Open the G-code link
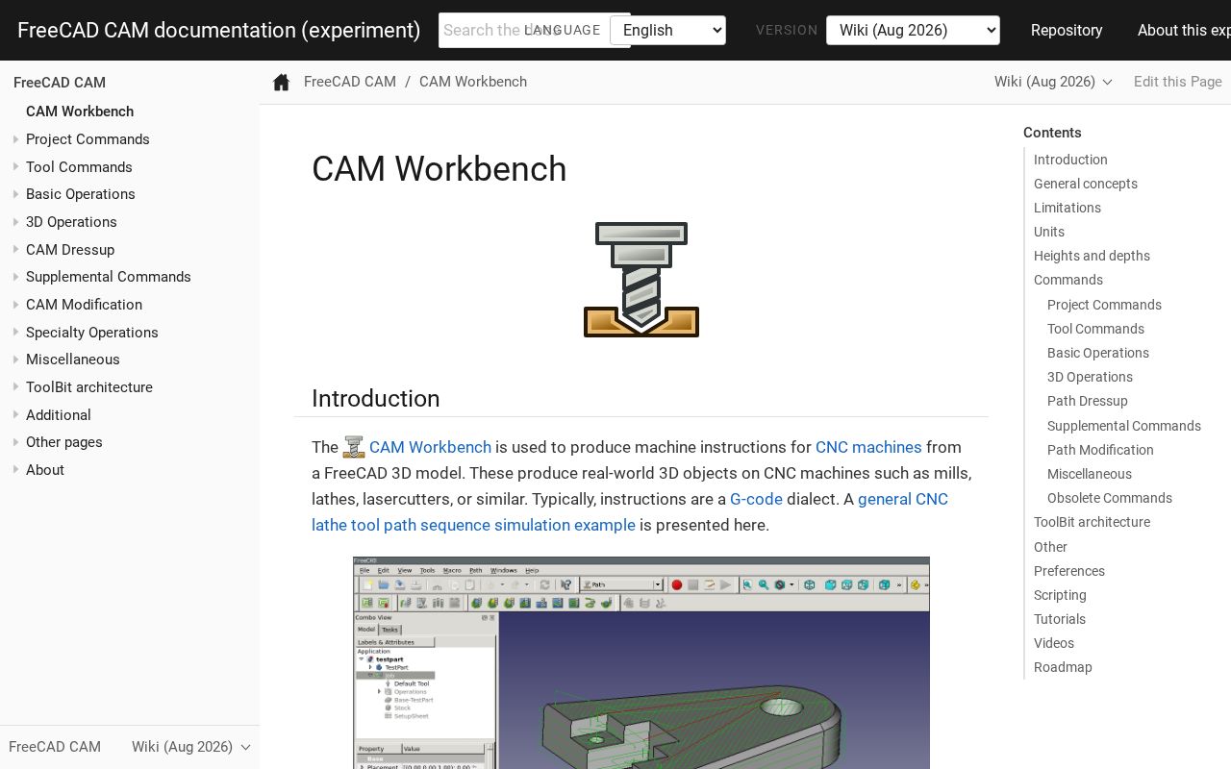The width and height of the screenshot is (1231, 769). (x=756, y=499)
